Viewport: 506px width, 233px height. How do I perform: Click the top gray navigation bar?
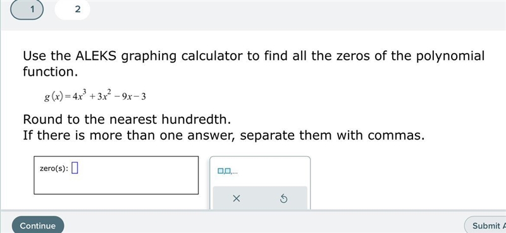click(x=290, y=15)
